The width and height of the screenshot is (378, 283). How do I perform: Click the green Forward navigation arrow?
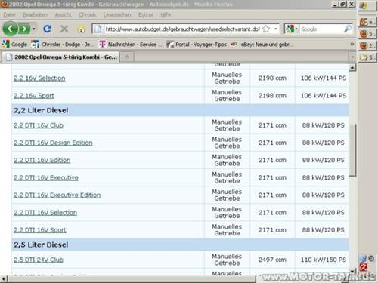[24, 29]
